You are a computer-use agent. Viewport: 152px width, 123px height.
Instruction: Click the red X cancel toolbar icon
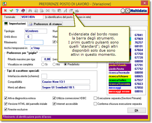5,11
